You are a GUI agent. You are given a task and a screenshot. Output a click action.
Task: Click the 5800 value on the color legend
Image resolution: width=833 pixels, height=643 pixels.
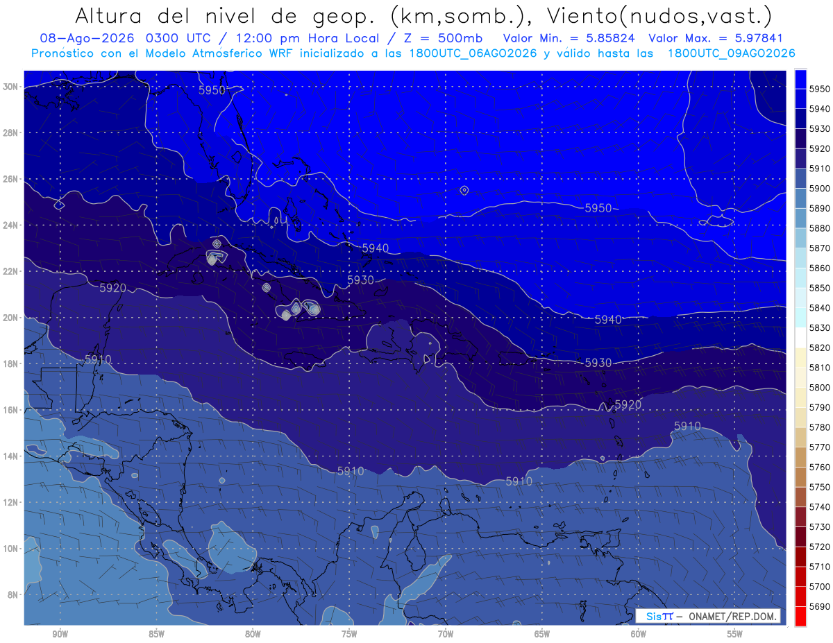click(x=820, y=387)
